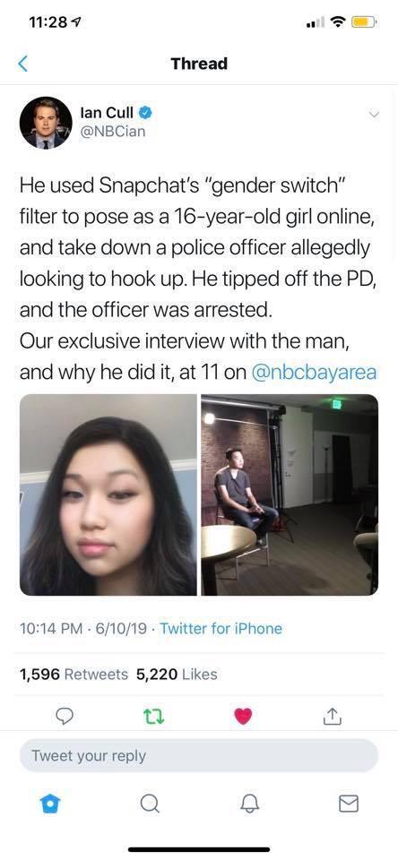Image resolution: width=398 pixels, height=860 pixels.
Task: Open Ian Cull's profile picture
Action: [x=46, y=123]
